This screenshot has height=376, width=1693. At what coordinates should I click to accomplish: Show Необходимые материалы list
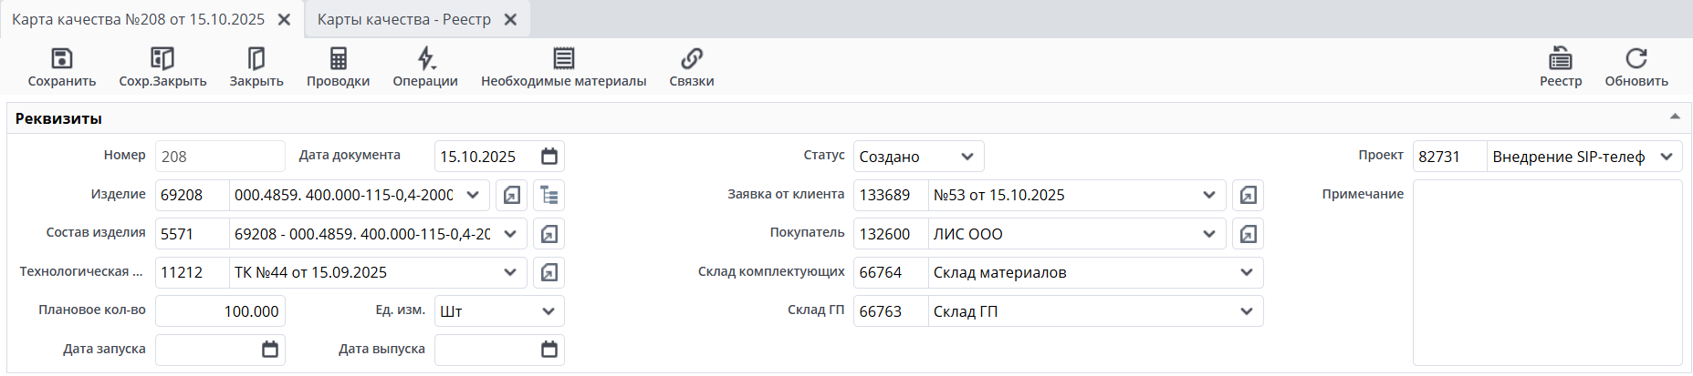tap(563, 59)
